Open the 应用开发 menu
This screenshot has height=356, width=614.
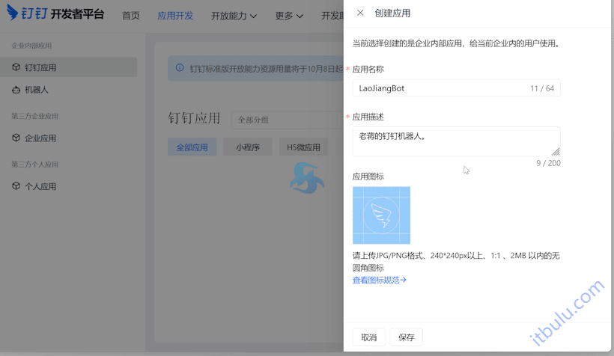tap(175, 16)
